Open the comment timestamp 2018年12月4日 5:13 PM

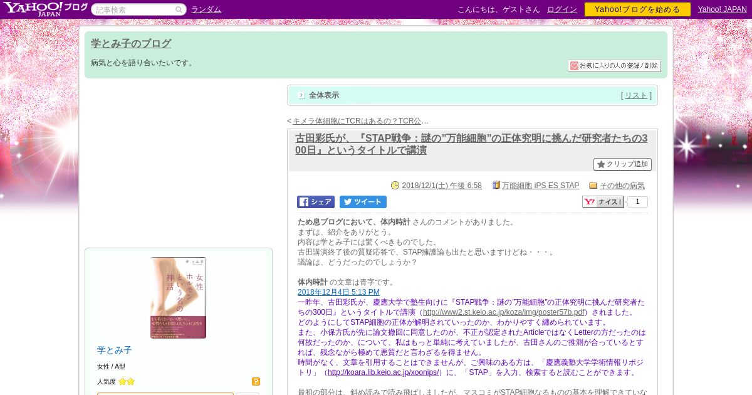click(338, 292)
